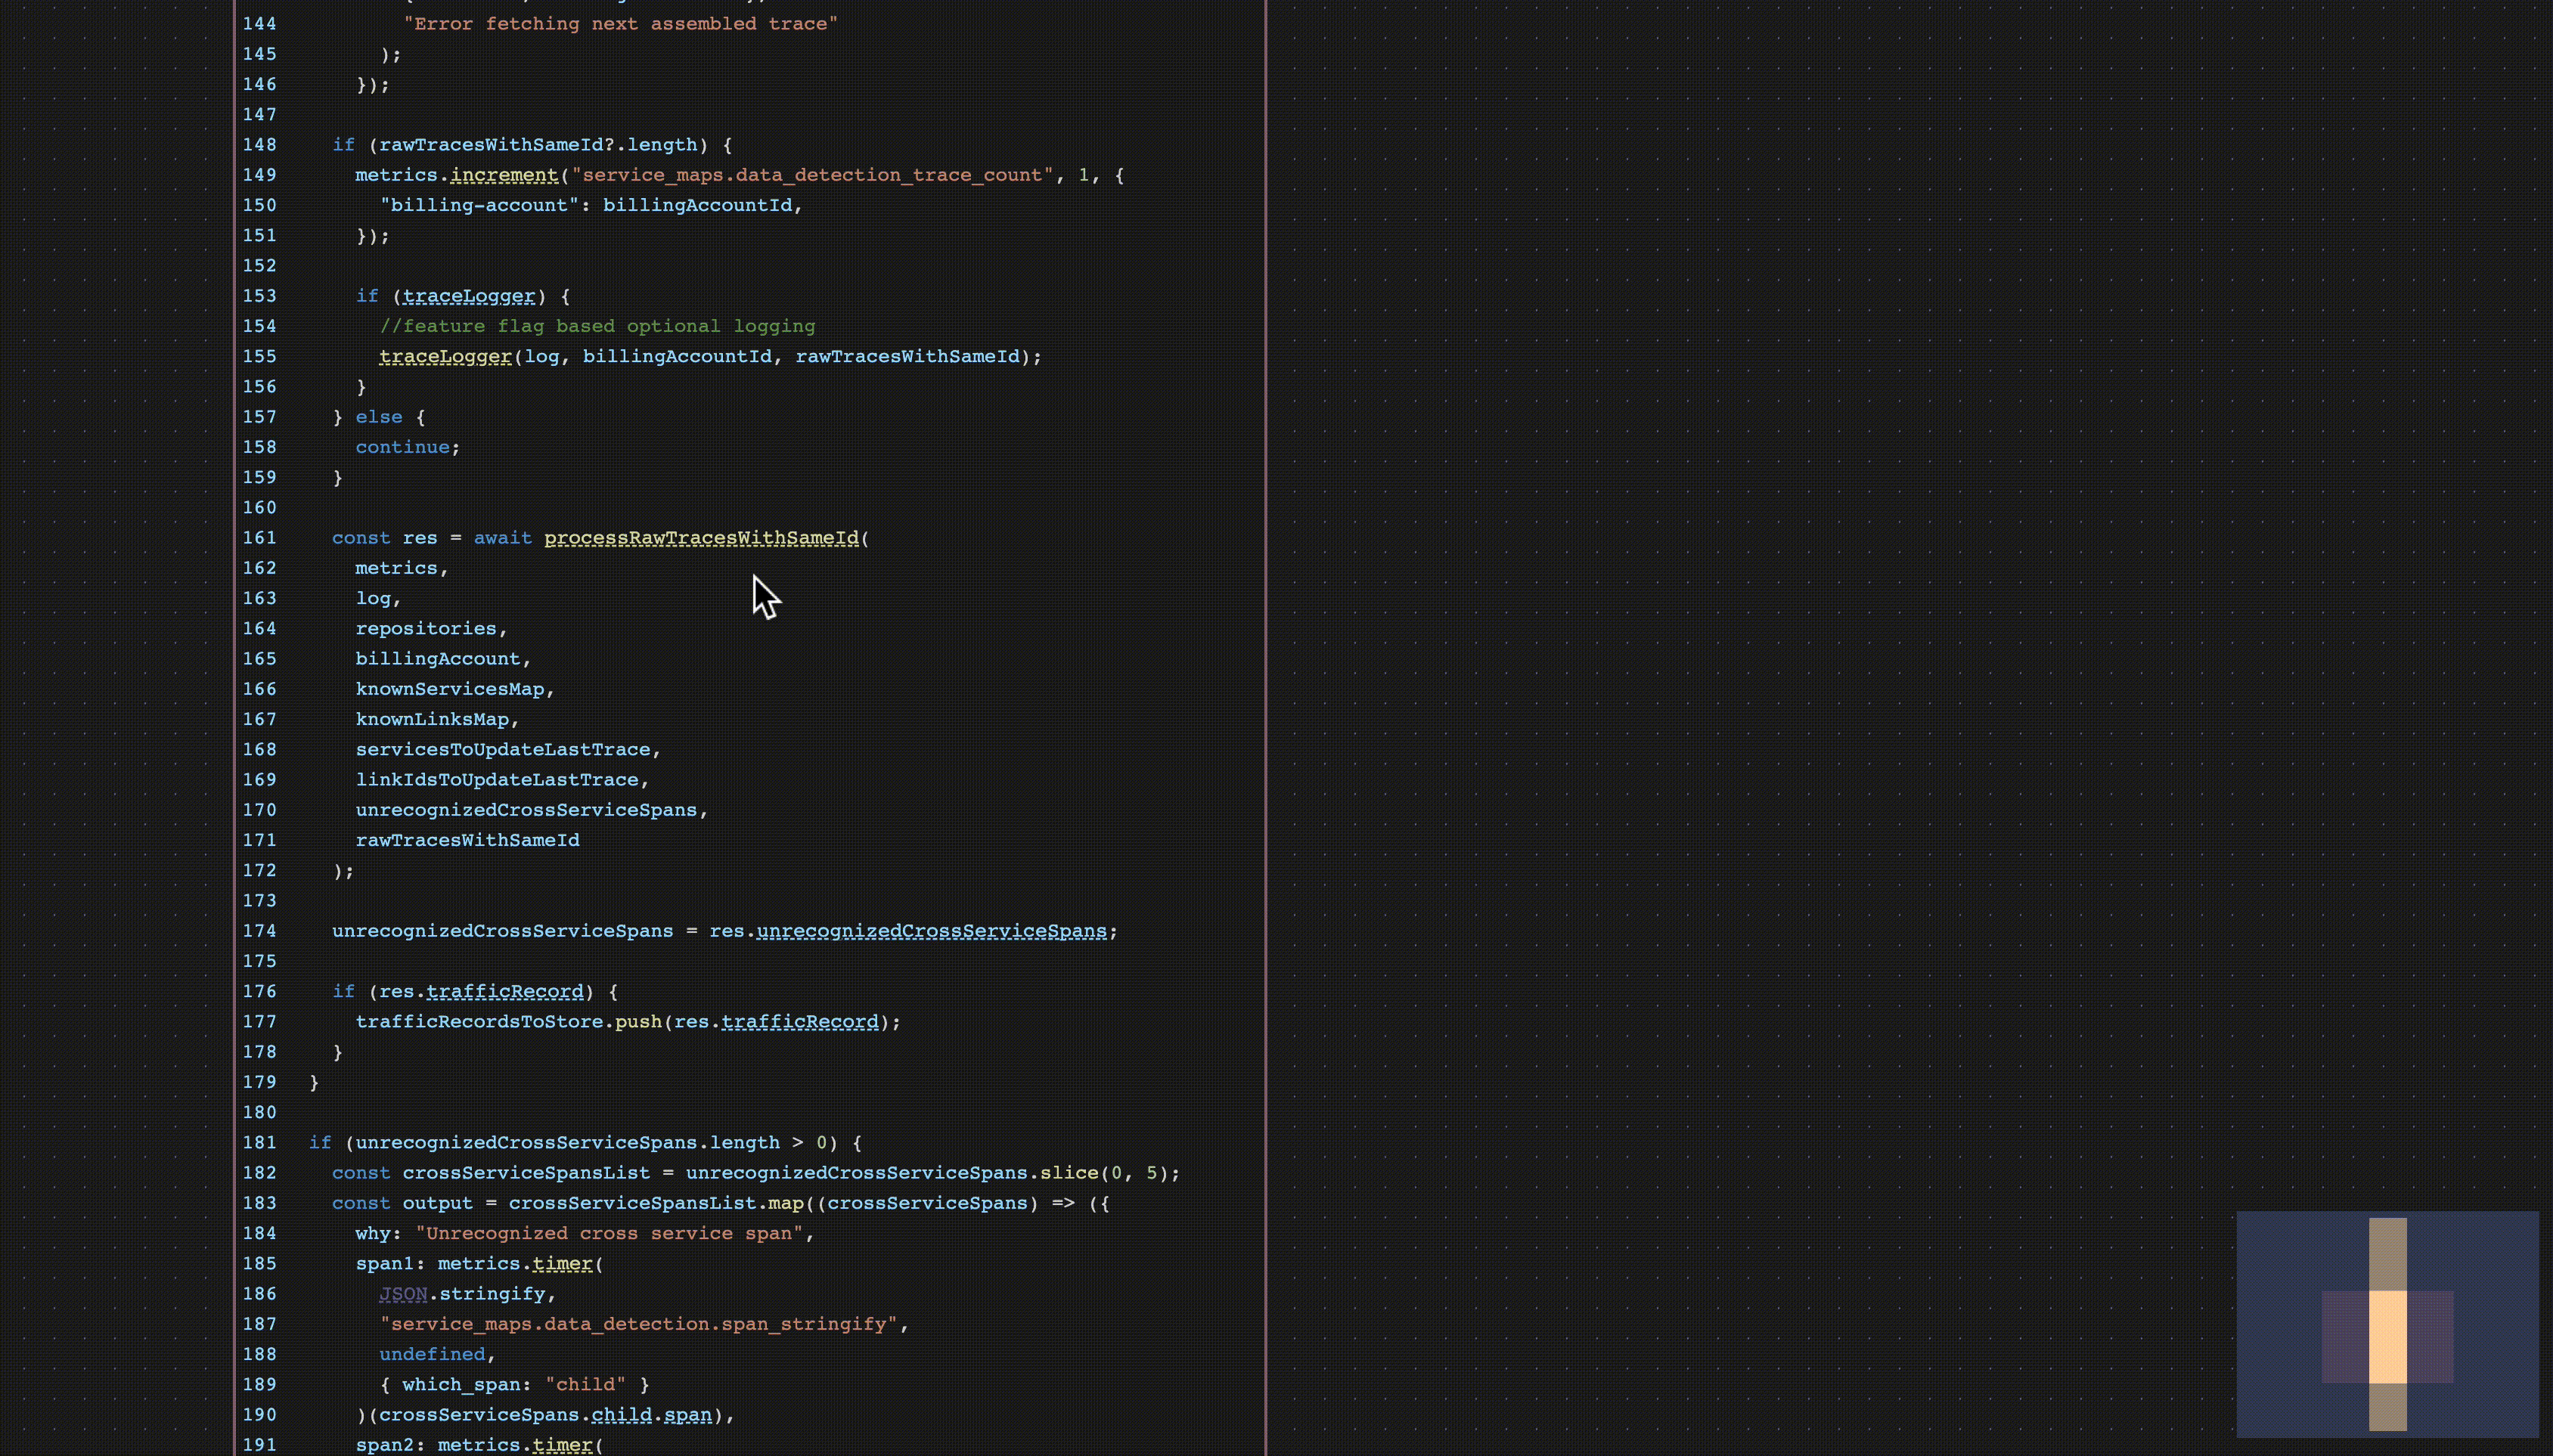
Task: Click the which_span key on line 189
Action: (461, 1384)
